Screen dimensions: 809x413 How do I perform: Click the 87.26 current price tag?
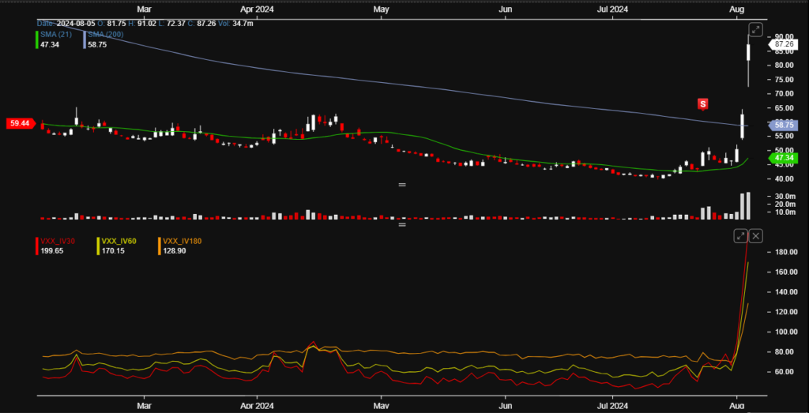783,45
